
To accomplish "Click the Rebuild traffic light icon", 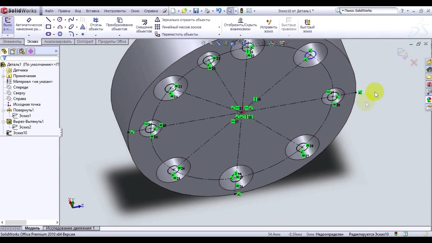I will tap(241, 11).
